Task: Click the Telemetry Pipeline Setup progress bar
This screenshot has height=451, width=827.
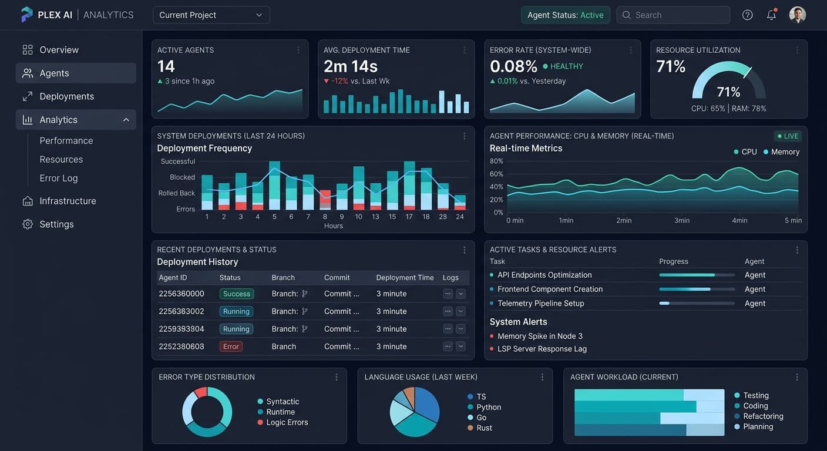Action: 697,303
